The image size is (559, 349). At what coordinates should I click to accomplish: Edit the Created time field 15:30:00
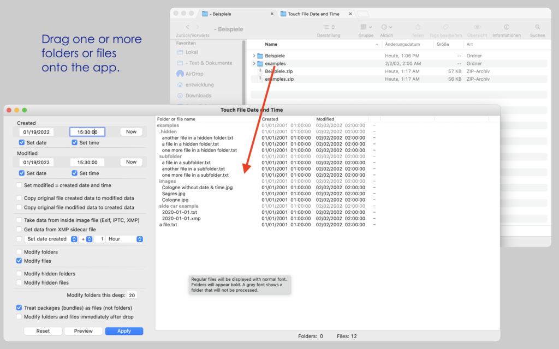coord(87,132)
